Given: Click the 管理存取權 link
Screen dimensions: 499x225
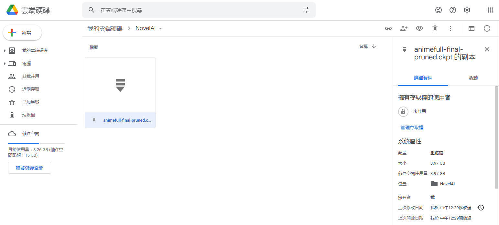Looking at the screenshot, I should (412, 128).
